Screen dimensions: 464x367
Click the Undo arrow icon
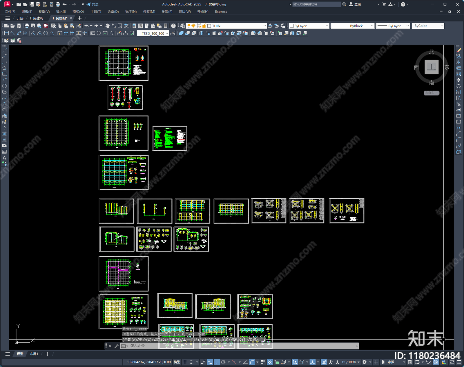[x=86, y=26]
